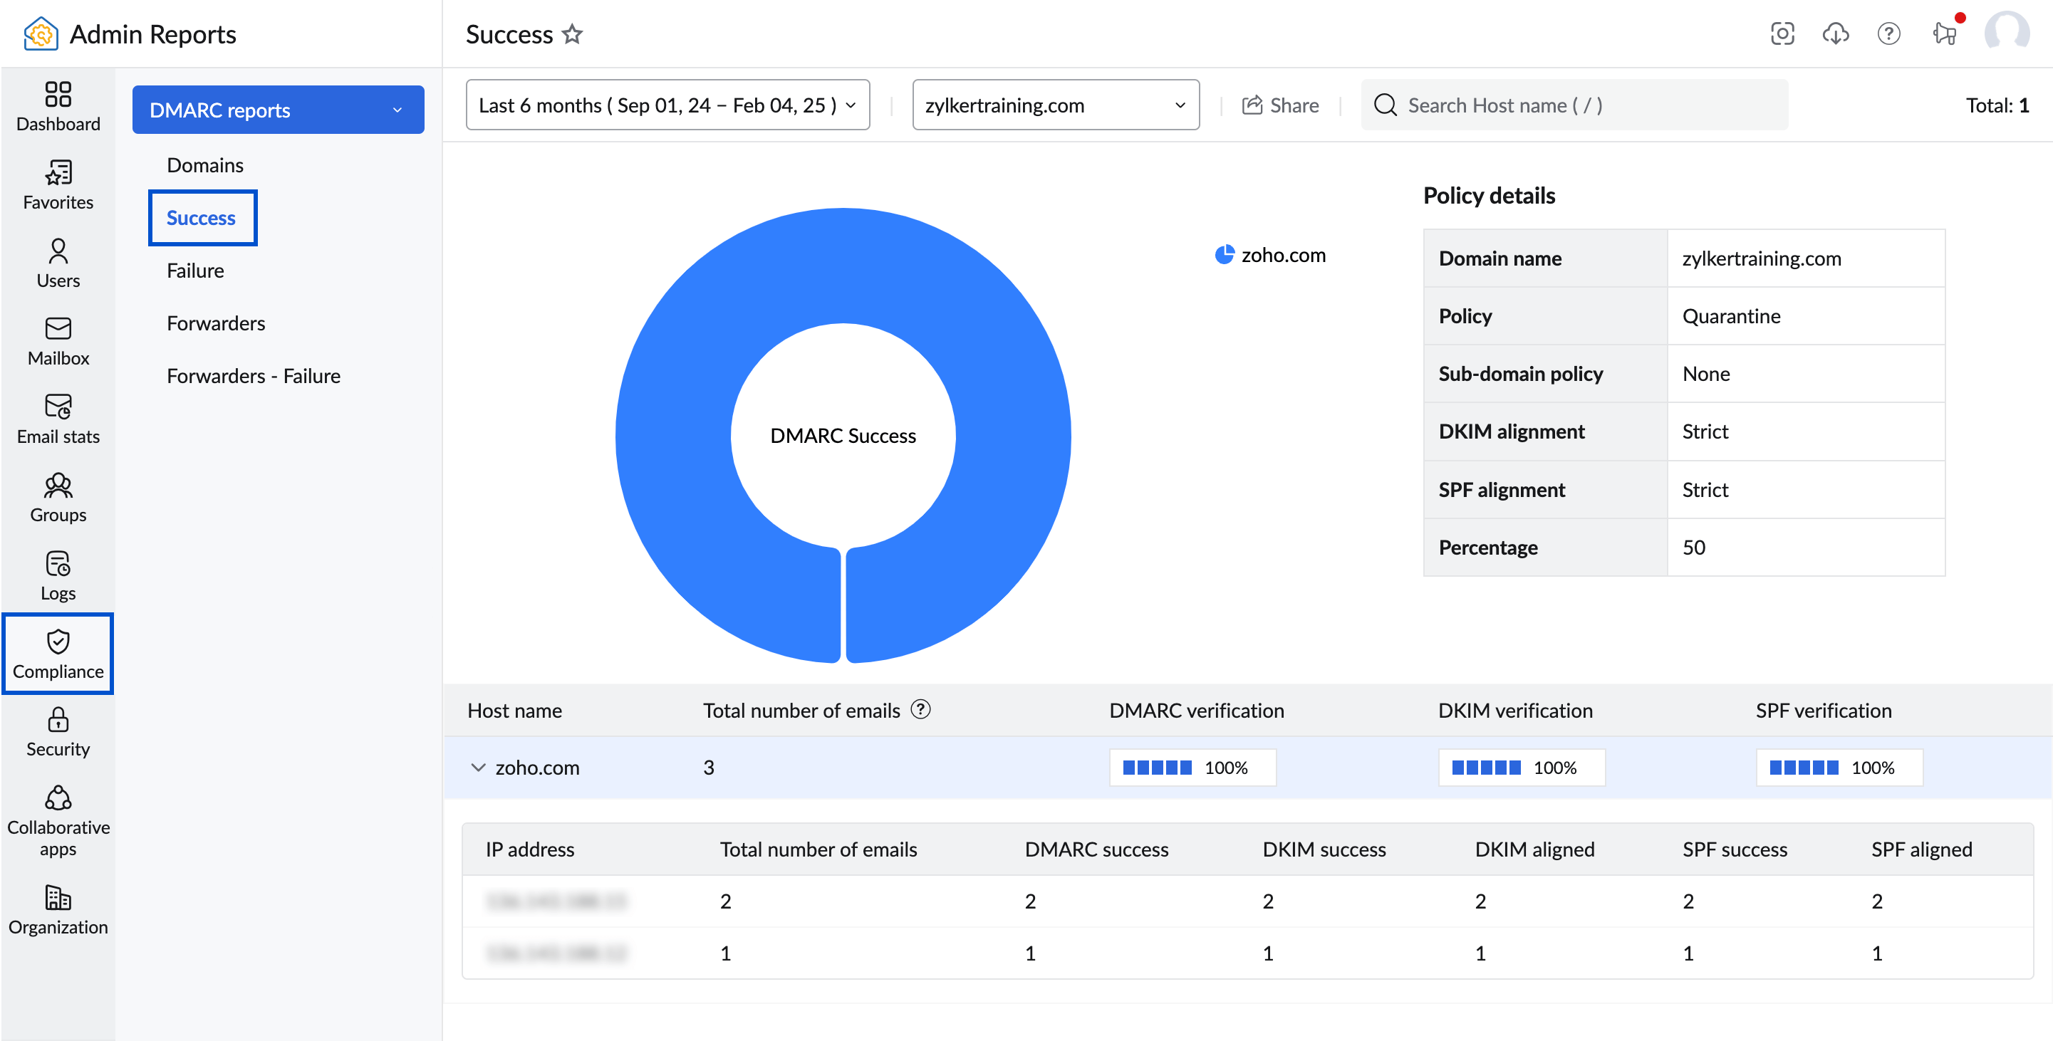The height and width of the screenshot is (1041, 2053).
Task: Click the Share button
Action: pyautogui.click(x=1277, y=103)
